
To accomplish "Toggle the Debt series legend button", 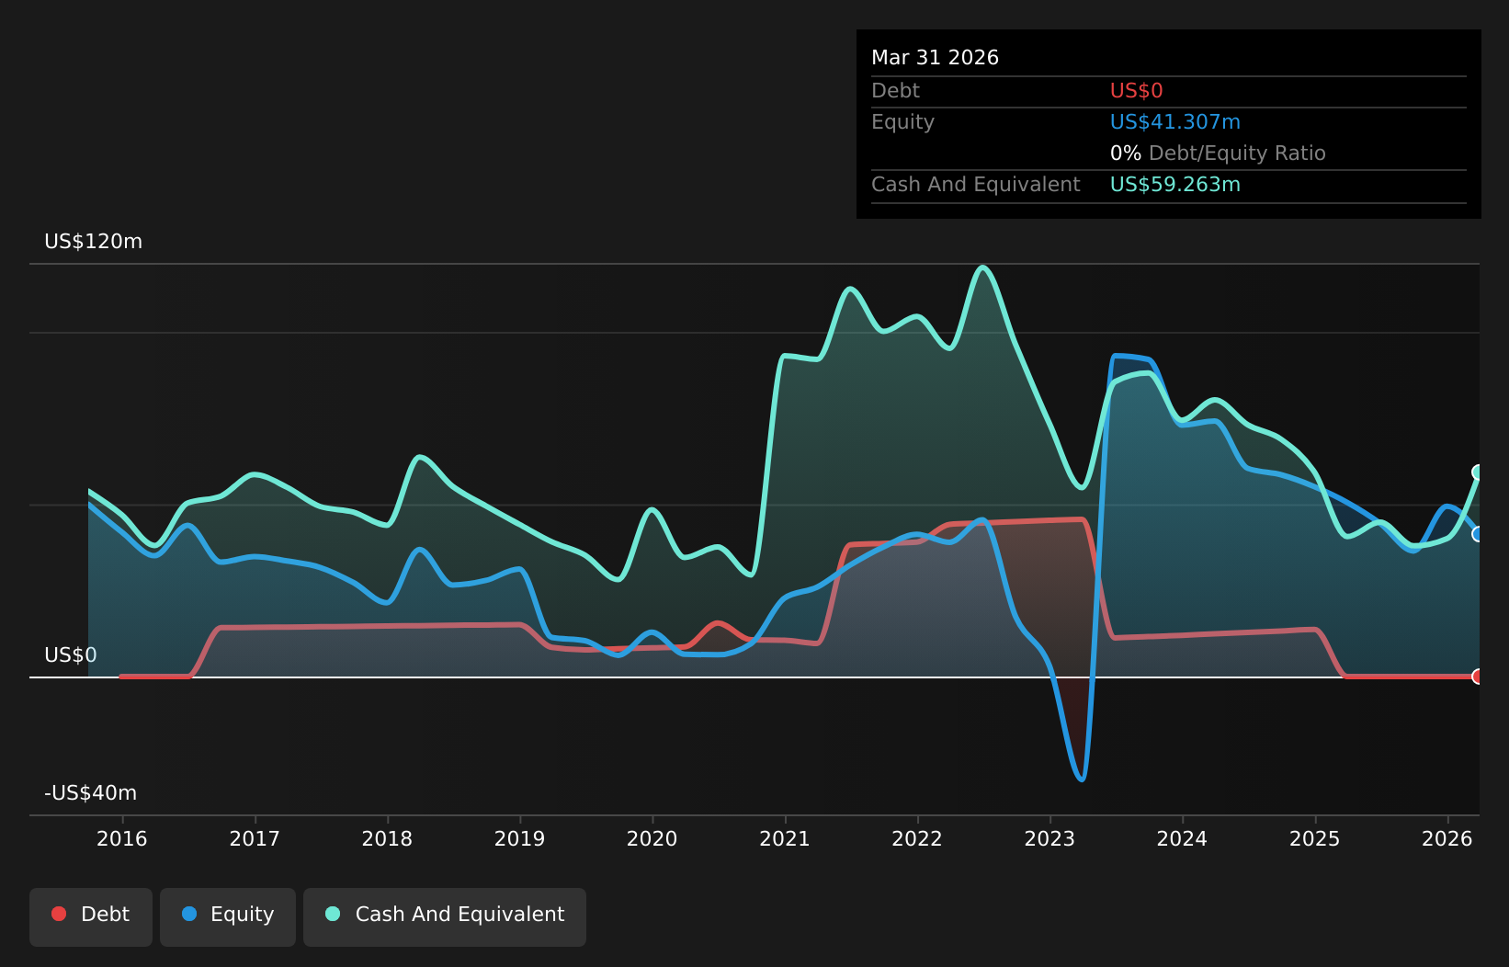I will [x=91, y=916].
